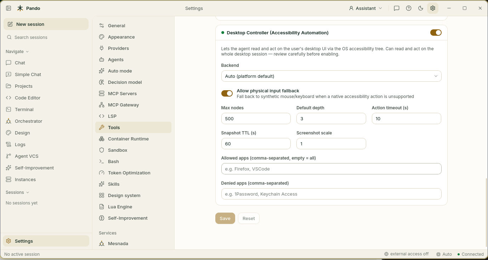
Task: Open the Lua Engine settings
Action: (133, 207)
